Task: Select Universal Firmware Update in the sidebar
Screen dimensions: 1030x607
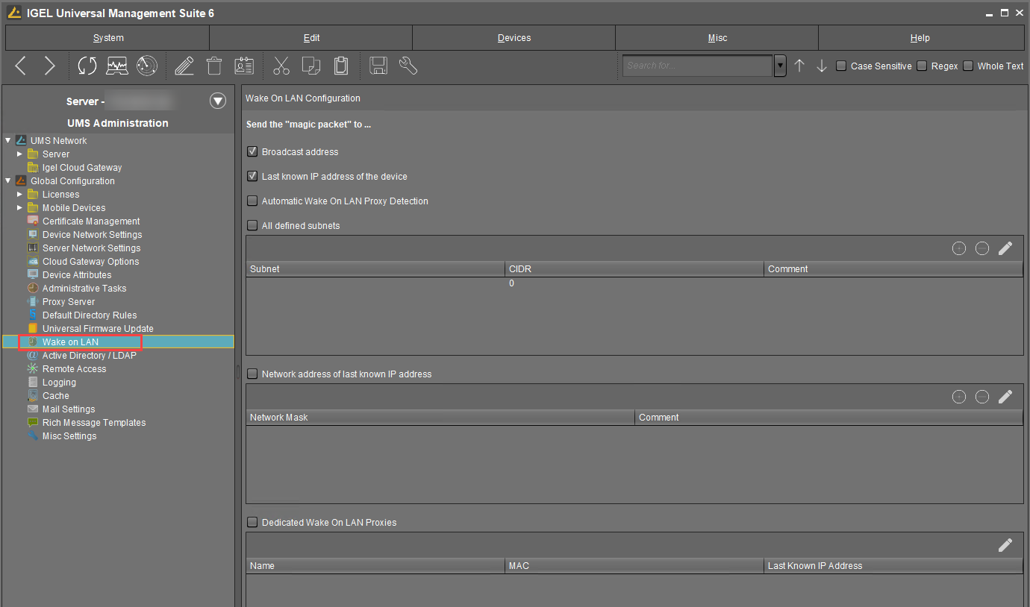Action: click(99, 328)
